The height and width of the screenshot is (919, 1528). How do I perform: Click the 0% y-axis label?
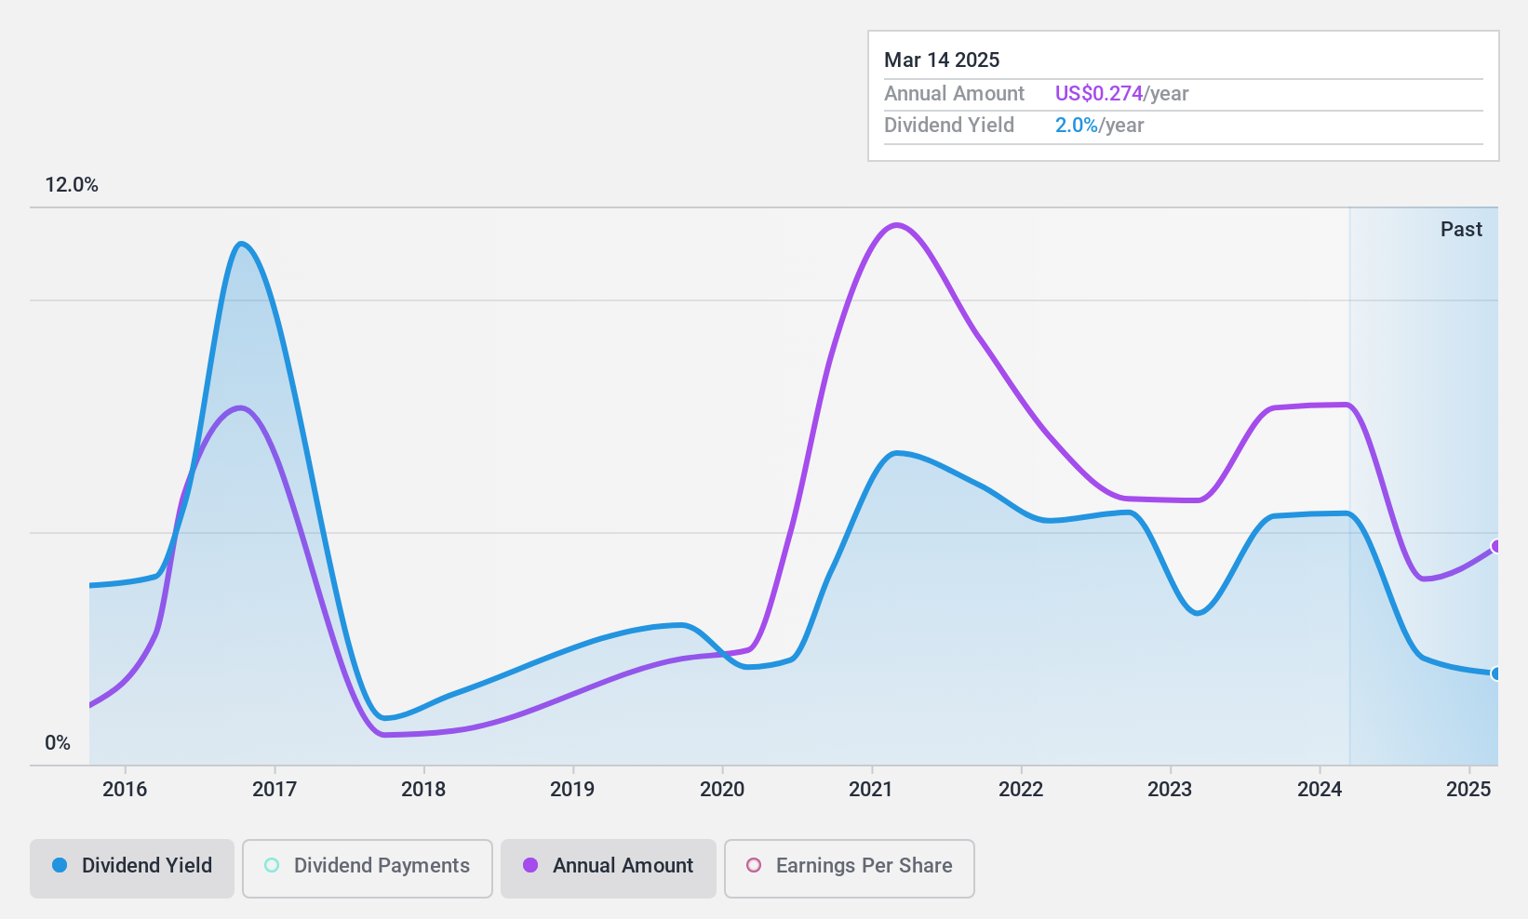[58, 743]
